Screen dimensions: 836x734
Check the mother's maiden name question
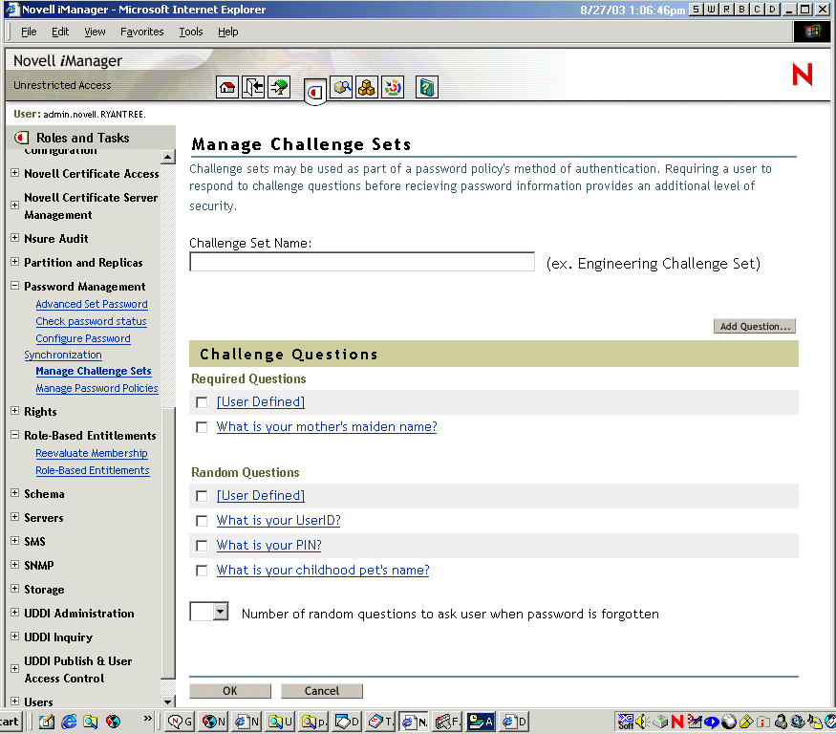pyautogui.click(x=201, y=426)
